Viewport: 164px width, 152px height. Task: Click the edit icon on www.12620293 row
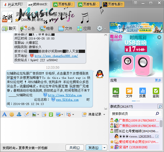157,136
